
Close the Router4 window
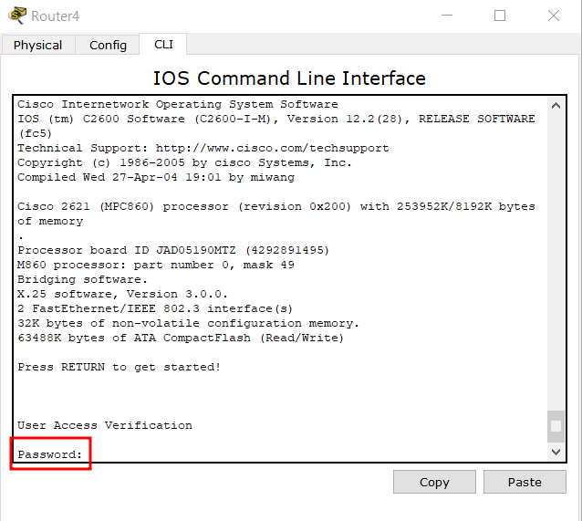pos(554,16)
